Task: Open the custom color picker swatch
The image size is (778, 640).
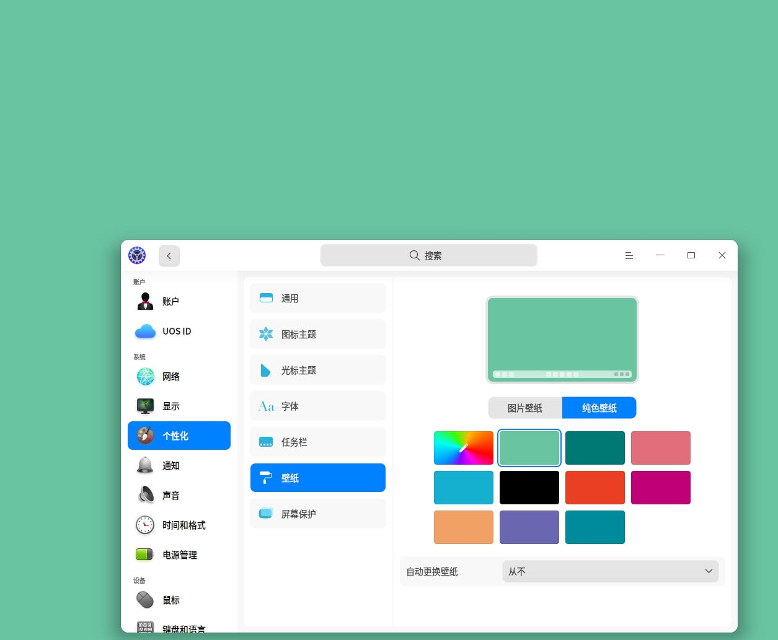Action: tap(464, 448)
